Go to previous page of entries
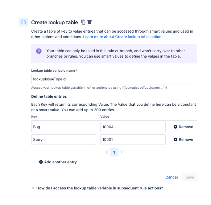211x205 pixels. 107,152
